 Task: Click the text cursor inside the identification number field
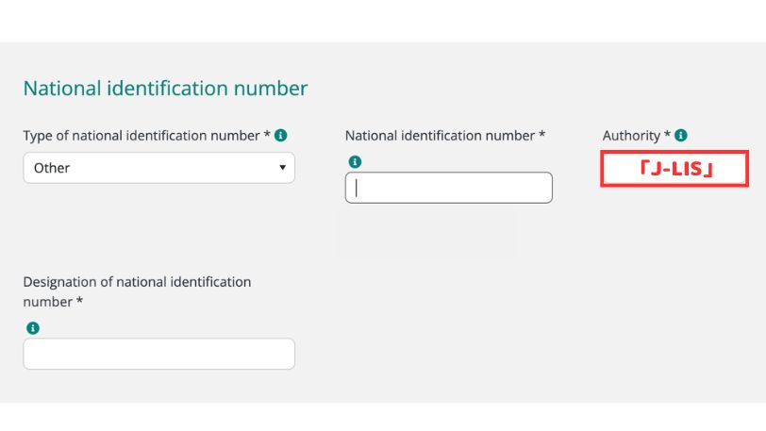click(x=358, y=188)
